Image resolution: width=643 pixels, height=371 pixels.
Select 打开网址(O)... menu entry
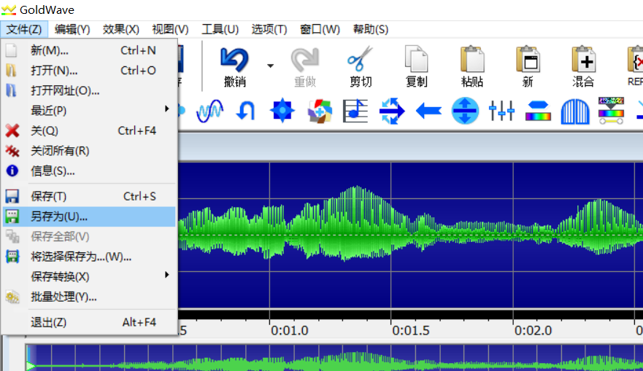89,90
